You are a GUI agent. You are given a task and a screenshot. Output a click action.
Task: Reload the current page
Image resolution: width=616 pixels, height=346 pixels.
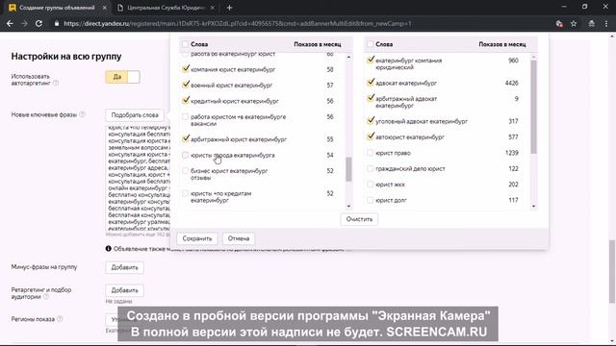pyautogui.click(x=38, y=23)
